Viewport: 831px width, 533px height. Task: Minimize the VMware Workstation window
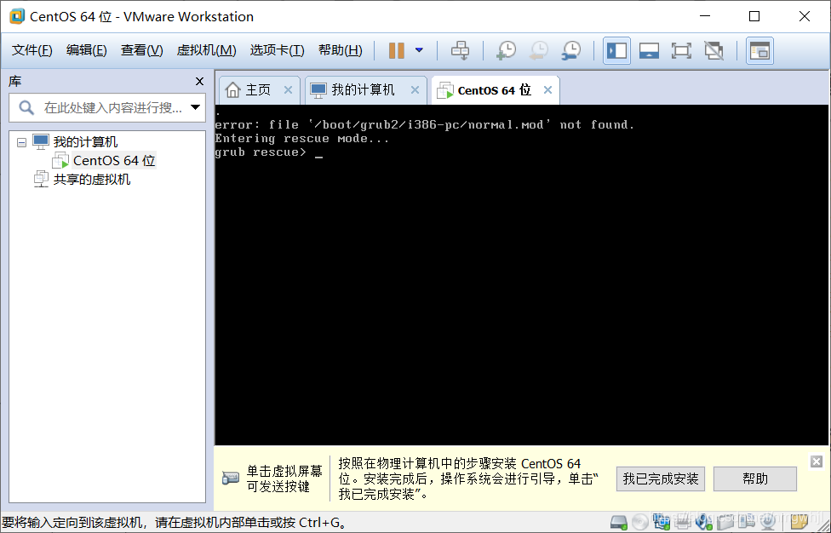point(705,16)
